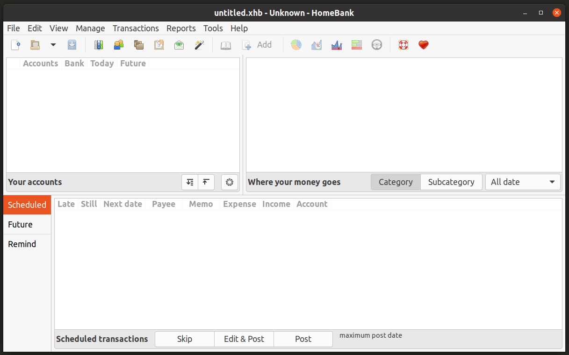Image resolution: width=569 pixels, height=355 pixels.
Task: Open the Vehicle cost steering wheel report
Action: (377, 45)
